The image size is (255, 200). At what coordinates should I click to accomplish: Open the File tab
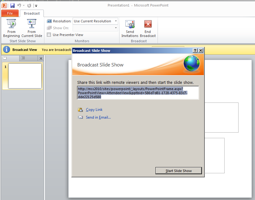pyautogui.click(x=10, y=13)
